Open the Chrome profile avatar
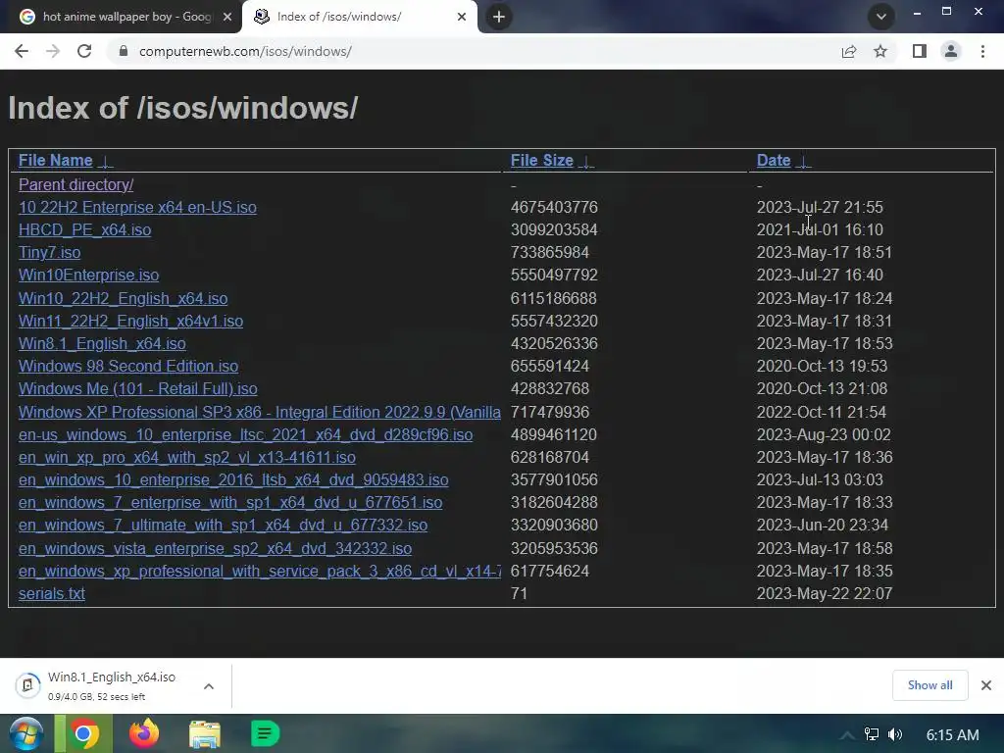The image size is (1004, 753). point(951,51)
